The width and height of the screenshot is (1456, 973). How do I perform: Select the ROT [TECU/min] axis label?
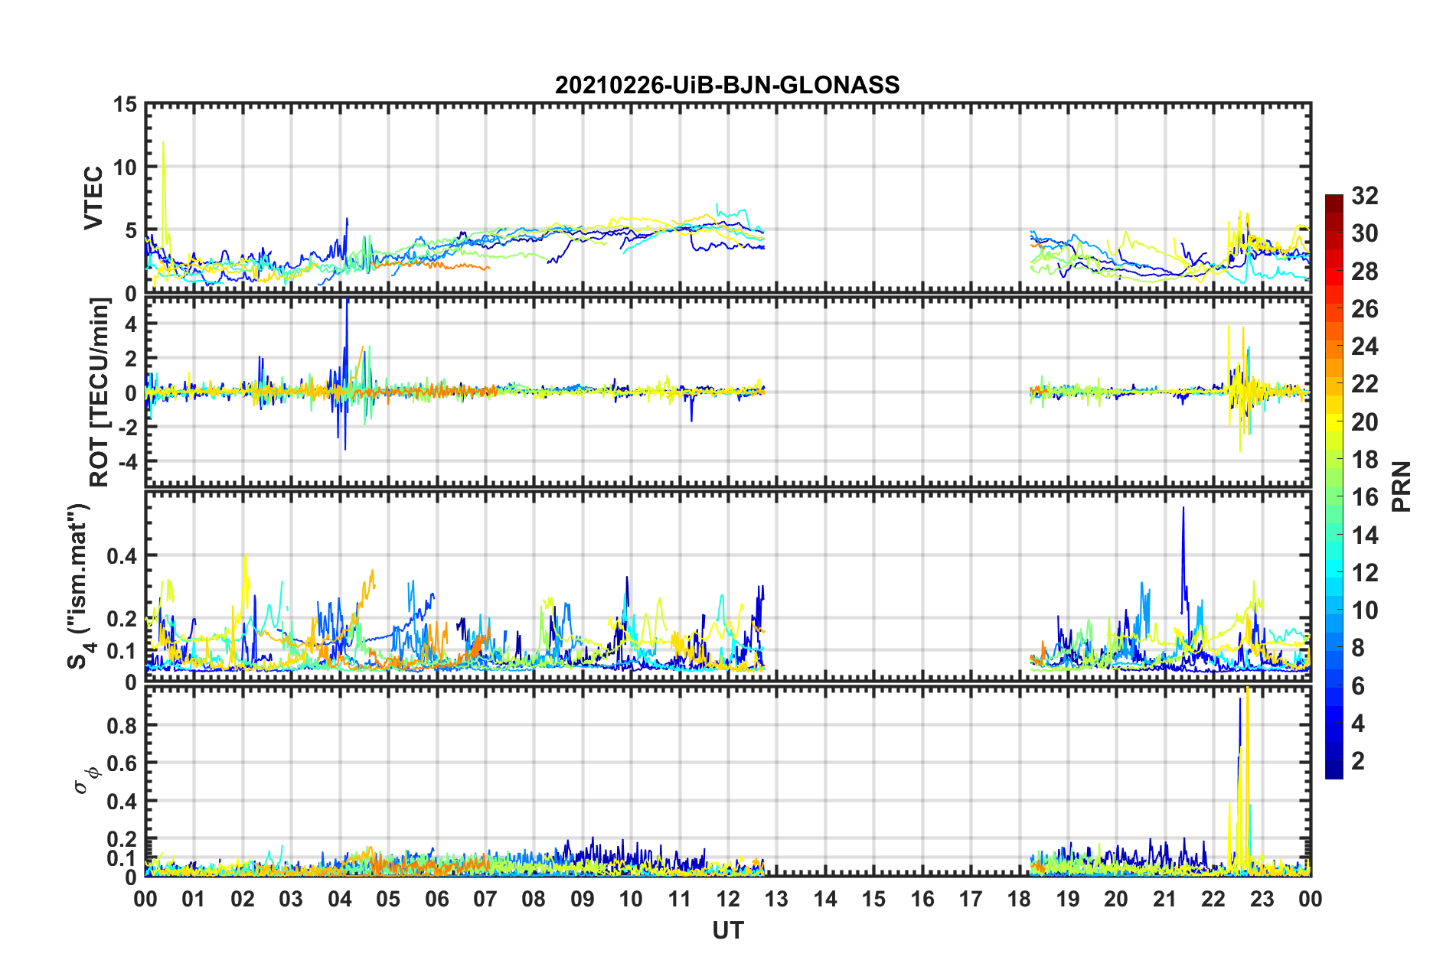tap(100, 392)
